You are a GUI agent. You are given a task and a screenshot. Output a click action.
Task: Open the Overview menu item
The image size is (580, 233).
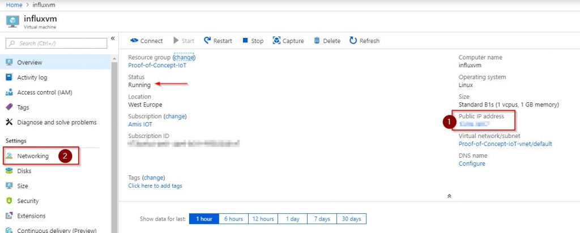[x=56, y=62]
